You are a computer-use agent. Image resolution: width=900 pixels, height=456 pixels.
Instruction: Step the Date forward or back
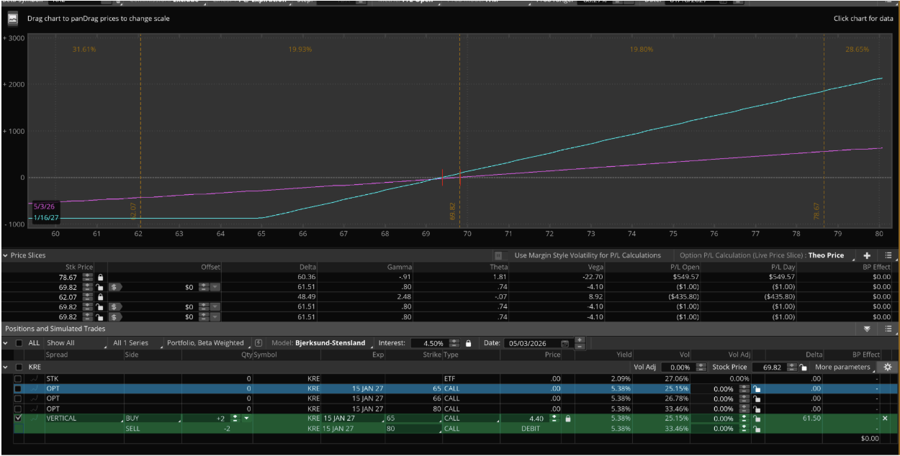coord(580,343)
